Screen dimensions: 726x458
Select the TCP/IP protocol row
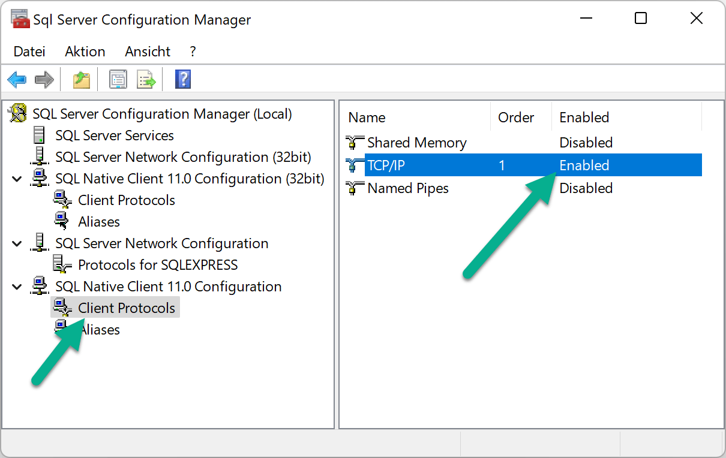(x=523, y=165)
